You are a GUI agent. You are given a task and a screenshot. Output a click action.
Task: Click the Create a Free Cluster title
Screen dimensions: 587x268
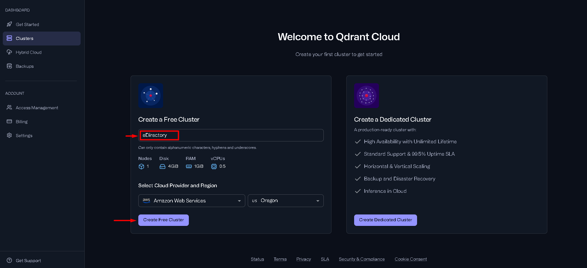pyautogui.click(x=169, y=119)
